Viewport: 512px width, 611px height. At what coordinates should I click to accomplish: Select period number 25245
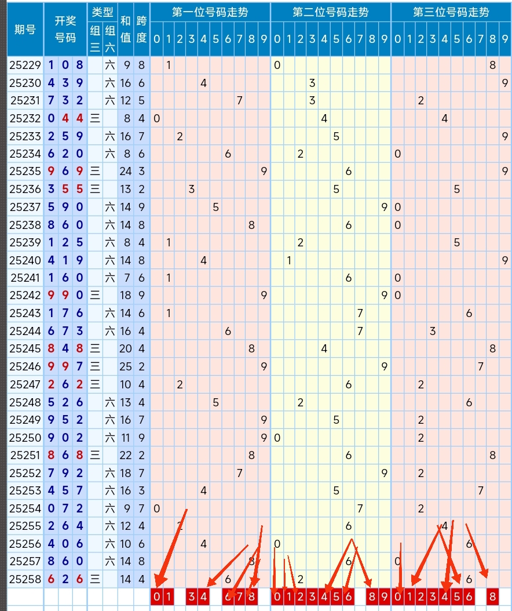[x=25, y=349]
